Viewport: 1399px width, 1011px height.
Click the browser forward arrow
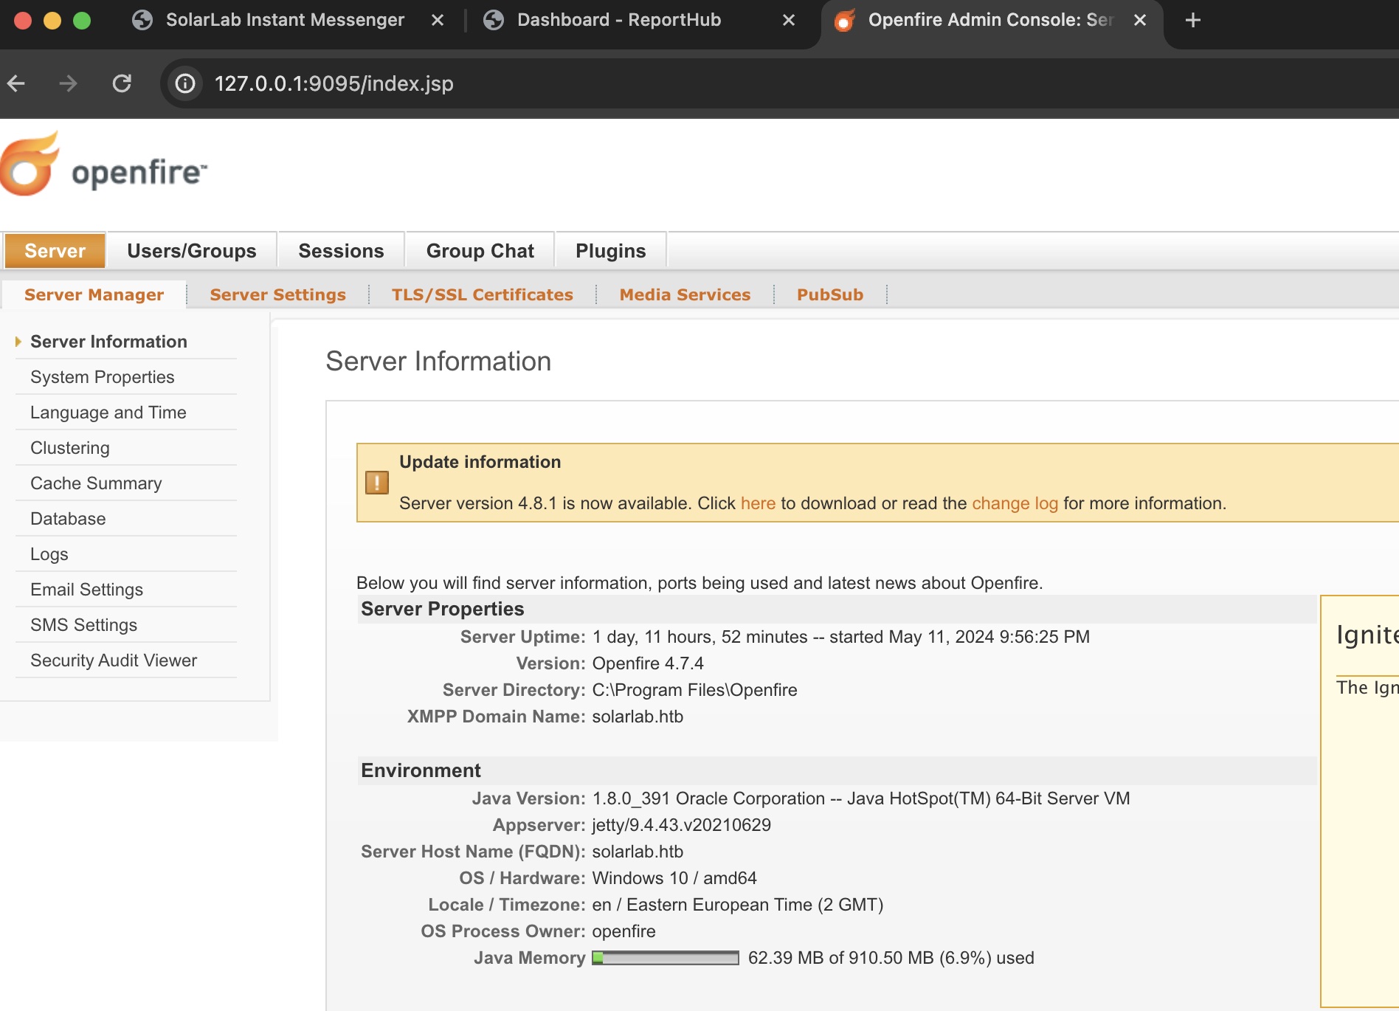tap(68, 83)
